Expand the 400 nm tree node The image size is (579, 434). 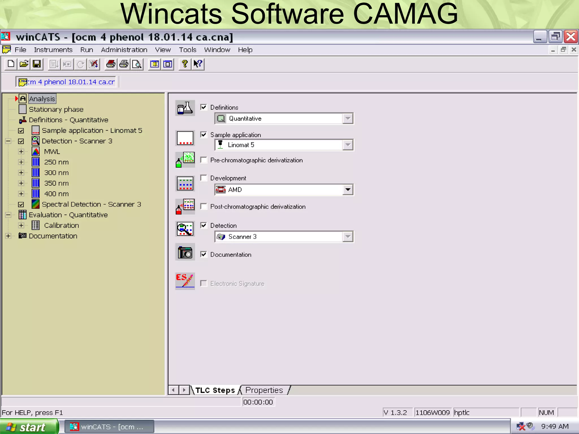(x=21, y=194)
